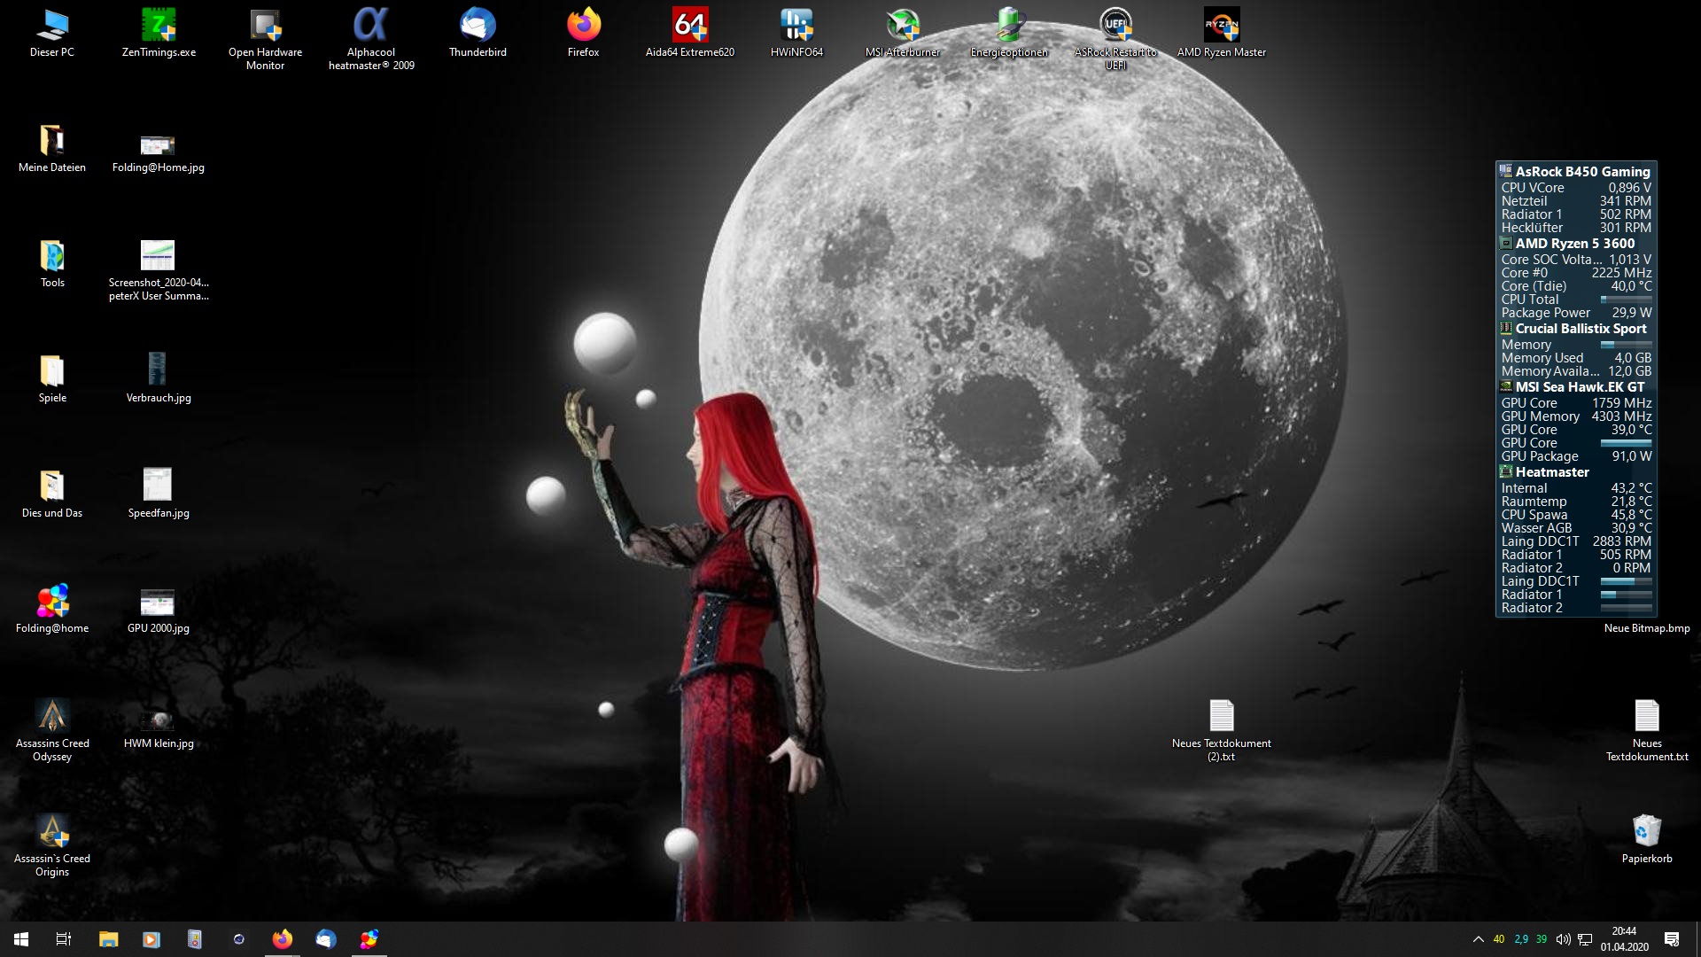Open the Open Hardware Monitor icon
The height and width of the screenshot is (957, 1701).
[265, 27]
